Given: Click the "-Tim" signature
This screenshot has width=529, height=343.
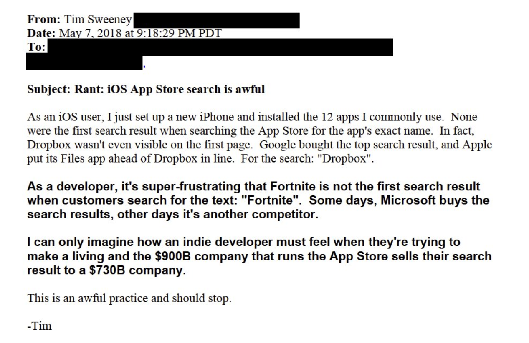Looking at the screenshot, I should pyautogui.click(x=39, y=326).
